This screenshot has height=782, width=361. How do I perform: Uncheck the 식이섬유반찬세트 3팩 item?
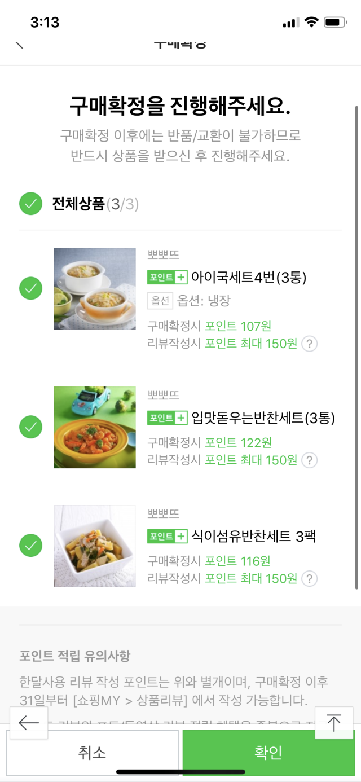click(31, 546)
